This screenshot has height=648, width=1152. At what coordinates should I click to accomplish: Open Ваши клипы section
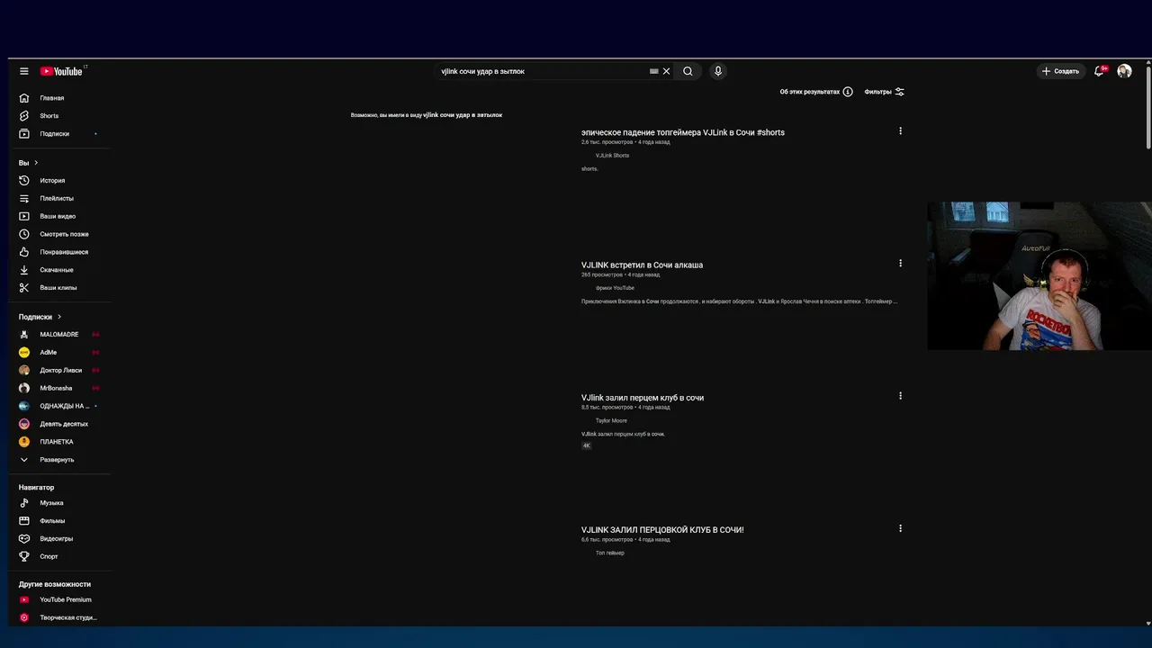click(x=59, y=288)
